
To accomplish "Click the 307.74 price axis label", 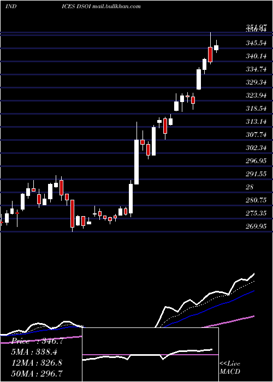I will click(x=256, y=135).
